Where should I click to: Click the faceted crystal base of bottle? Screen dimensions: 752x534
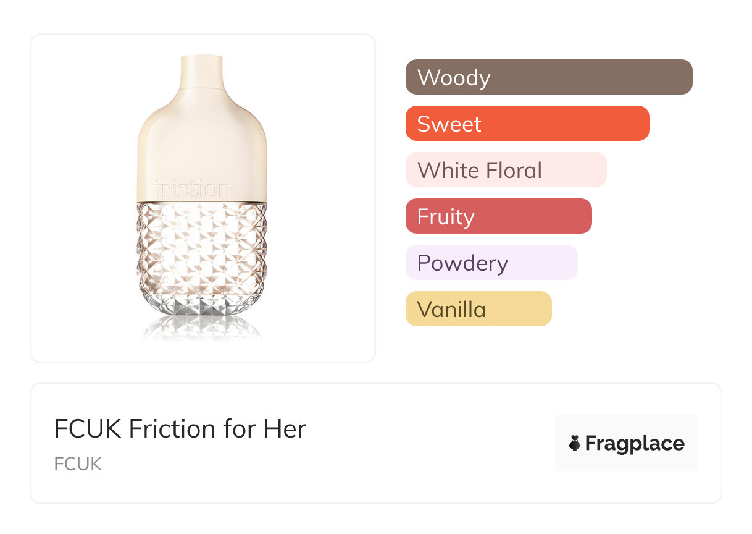click(202, 260)
